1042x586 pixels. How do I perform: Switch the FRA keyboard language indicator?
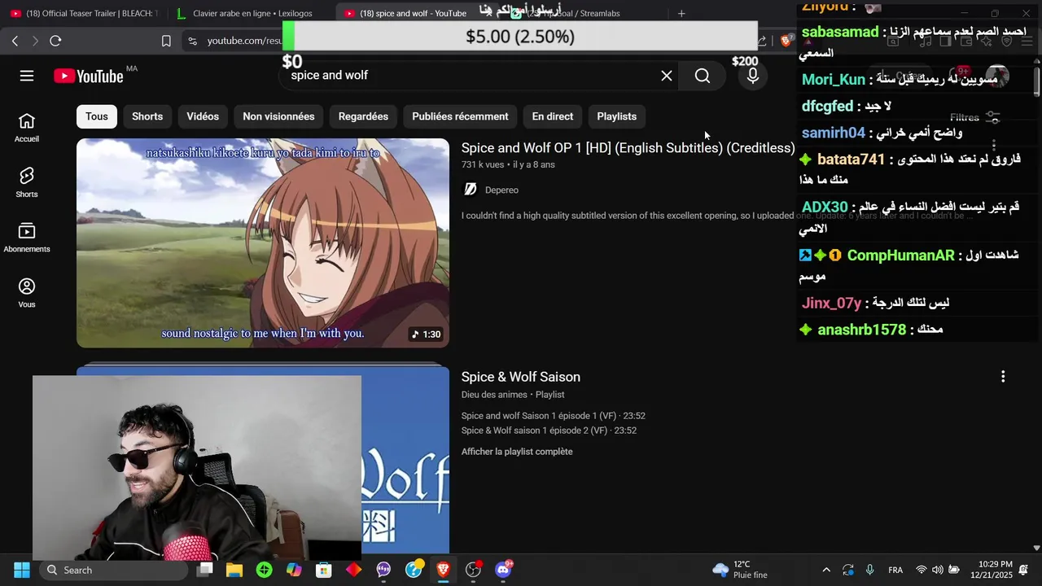point(895,570)
